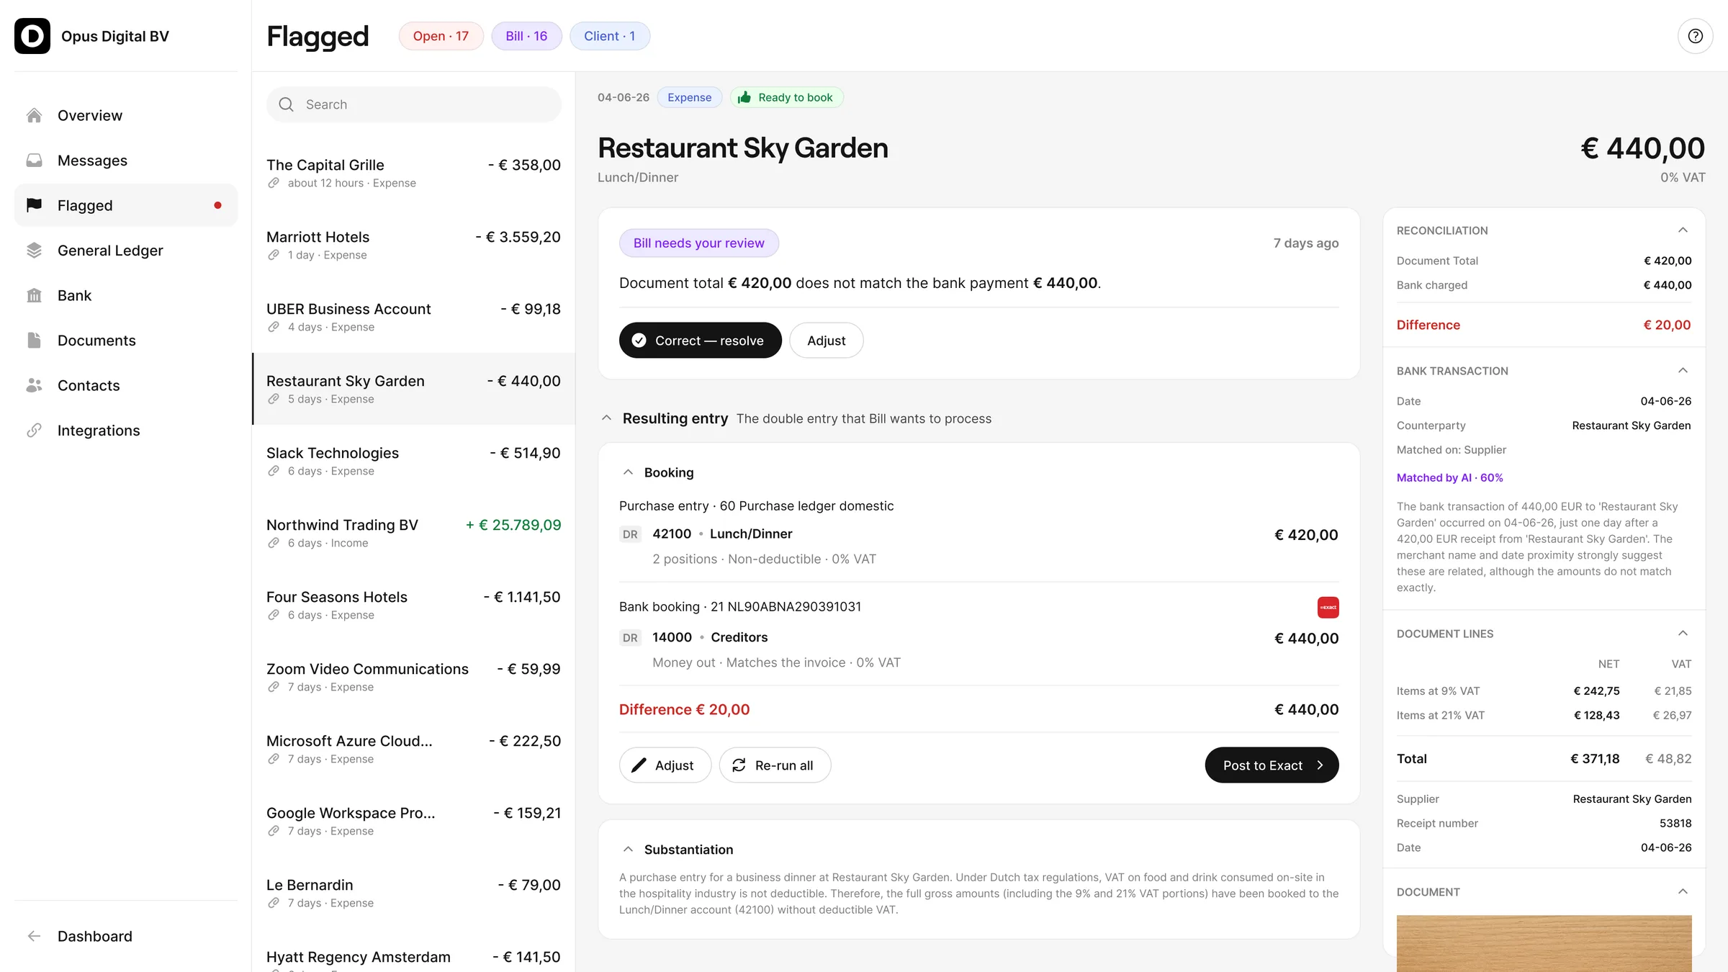Image resolution: width=1728 pixels, height=972 pixels.
Task: Collapse the Substantiation panel
Action: pyautogui.click(x=628, y=850)
